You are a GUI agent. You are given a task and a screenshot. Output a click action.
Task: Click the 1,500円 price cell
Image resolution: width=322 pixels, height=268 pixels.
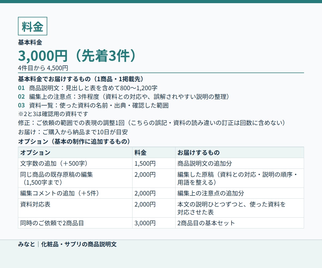point(154,163)
